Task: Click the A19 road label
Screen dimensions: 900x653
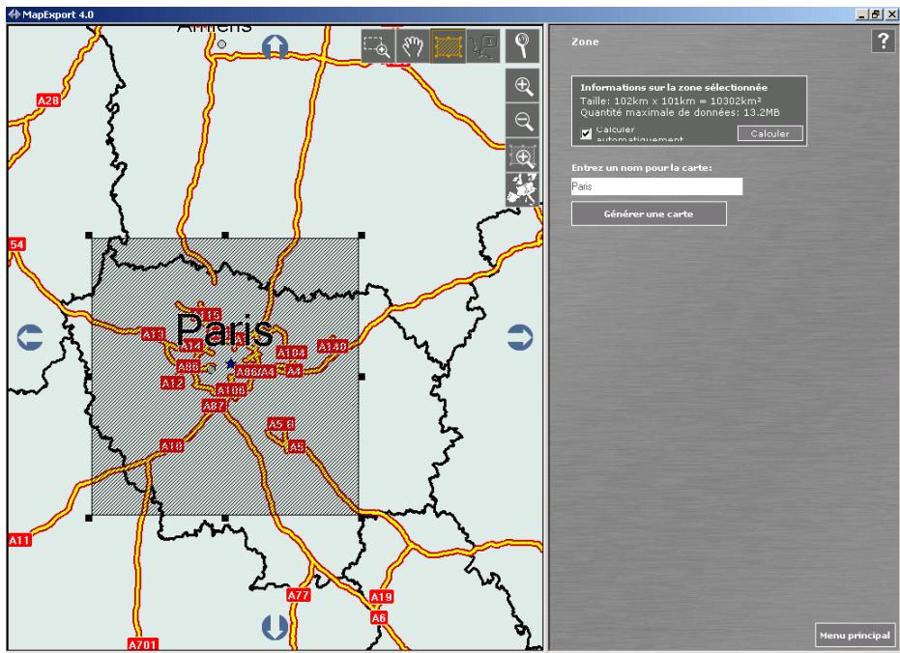Action: click(x=381, y=597)
